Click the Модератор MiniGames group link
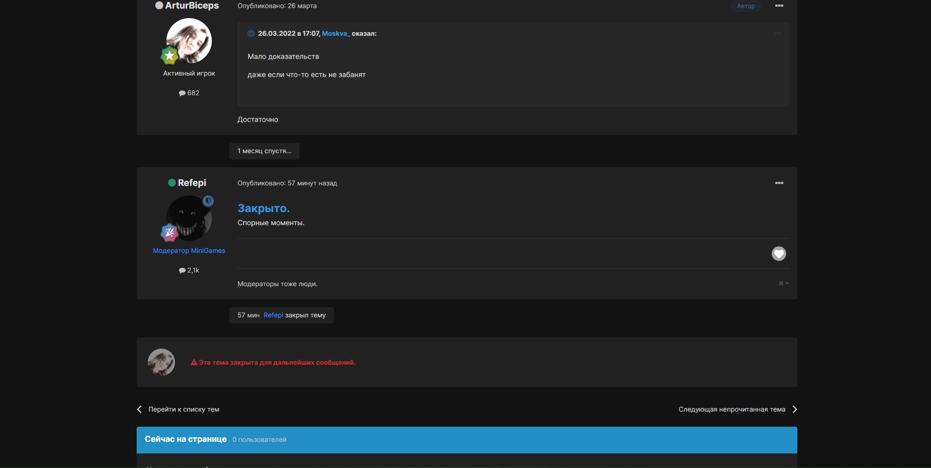931x468 pixels. (x=189, y=251)
